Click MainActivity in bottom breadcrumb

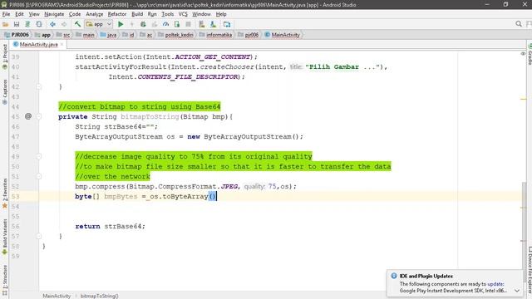click(57, 296)
